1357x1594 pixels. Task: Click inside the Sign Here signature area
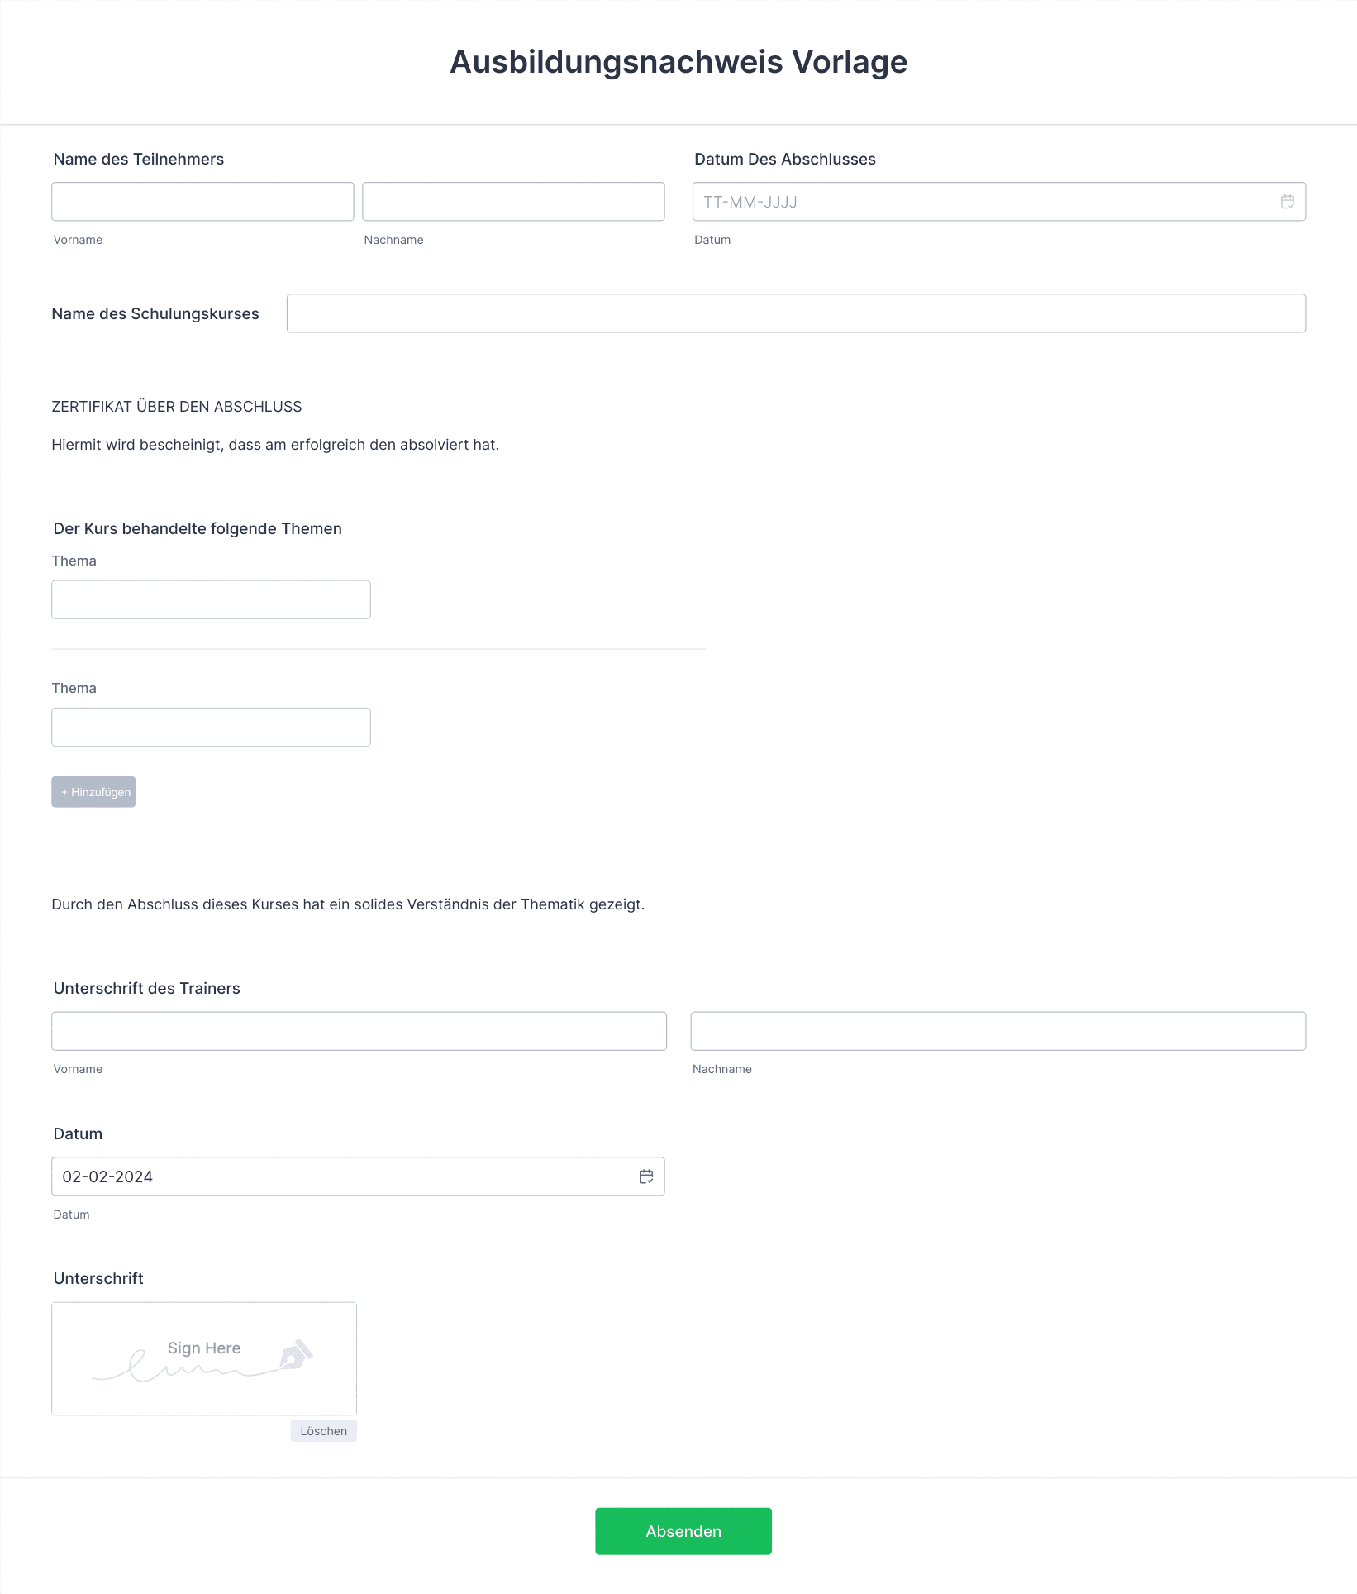[x=204, y=1358]
